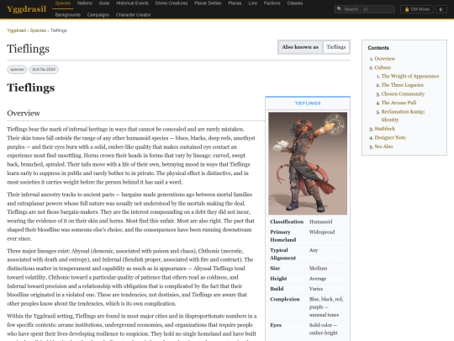The width and height of the screenshot is (454, 341).
Task: Jump to Culture in Contents
Action: click(383, 67)
